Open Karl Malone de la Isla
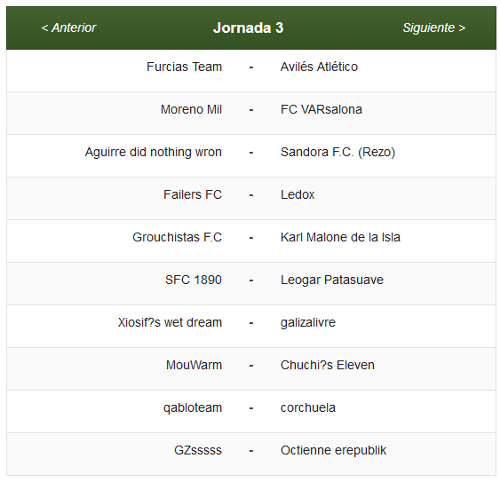This screenshot has height=482, width=500. click(x=340, y=237)
